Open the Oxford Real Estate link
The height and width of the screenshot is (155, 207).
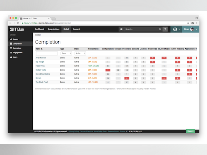(x=43, y=74)
